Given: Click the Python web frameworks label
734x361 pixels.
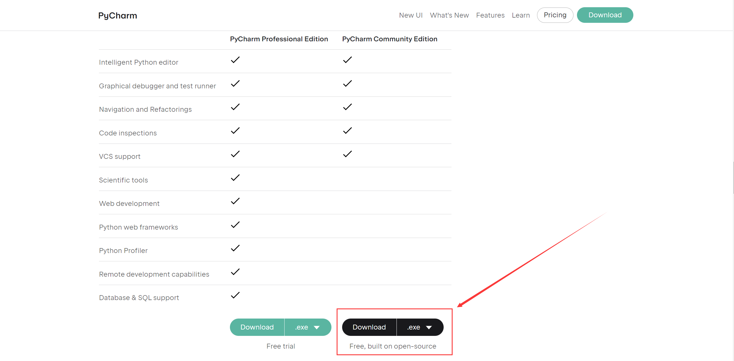Looking at the screenshot, I should (x=138, y=227).
